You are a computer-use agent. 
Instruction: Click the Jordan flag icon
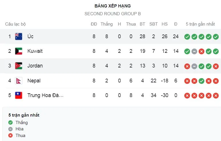click(x=19, y=66)
